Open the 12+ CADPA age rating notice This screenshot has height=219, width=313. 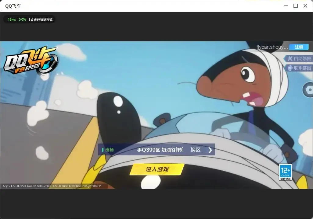coord(286,172)
